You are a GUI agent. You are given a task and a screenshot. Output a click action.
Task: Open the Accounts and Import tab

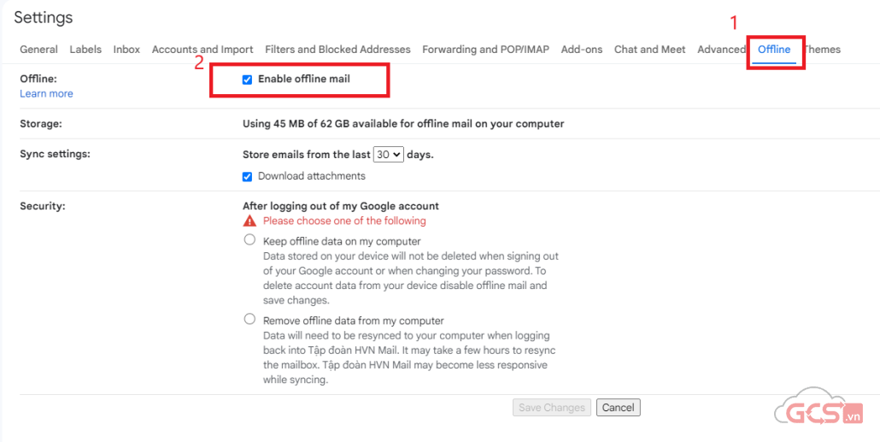202,50
